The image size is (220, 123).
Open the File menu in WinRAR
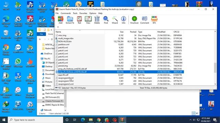pyautogui.click(x=57, y=13)
